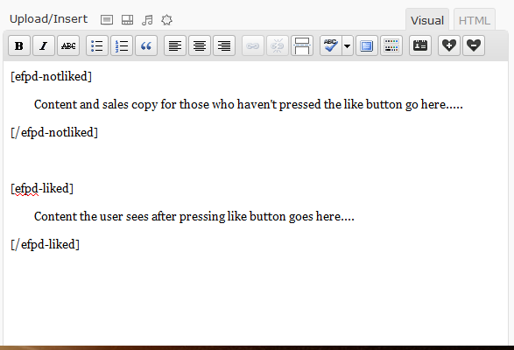Insert the More tag
The image size is (514, 350).
[302, 45]
